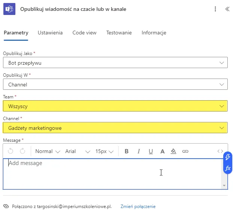This screenshot has height=214, width=233.
Task: Go to the Testowanie tab
Action: pyautogui.click(x=119, y=33)
